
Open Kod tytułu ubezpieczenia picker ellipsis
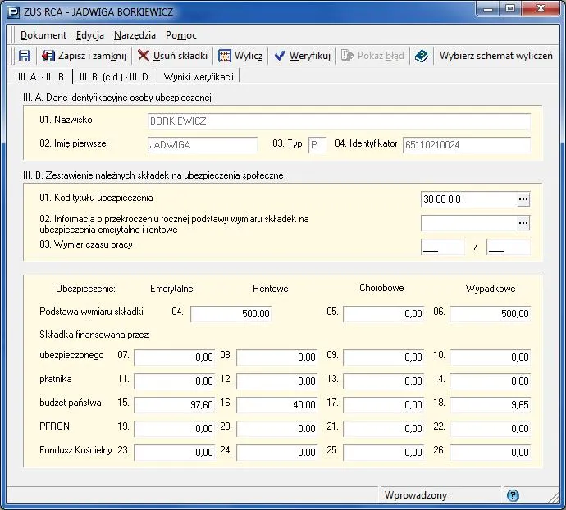(x=523, y=199)
